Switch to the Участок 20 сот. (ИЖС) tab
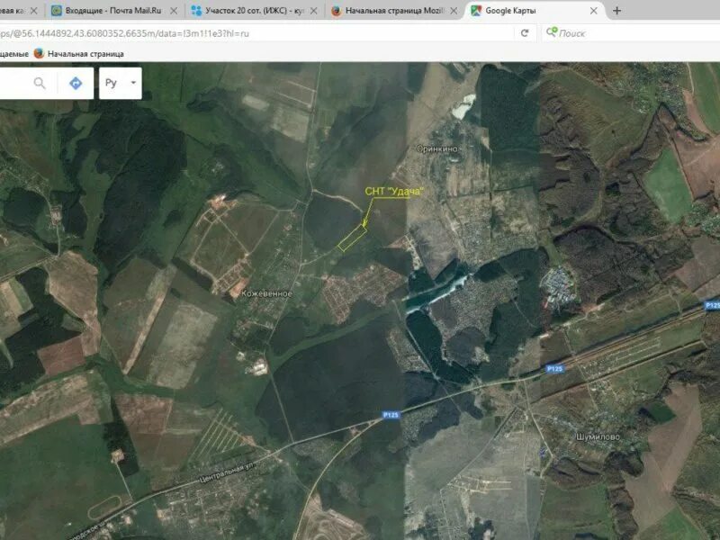Screen dimensions: 720x540 click(255, 11)
